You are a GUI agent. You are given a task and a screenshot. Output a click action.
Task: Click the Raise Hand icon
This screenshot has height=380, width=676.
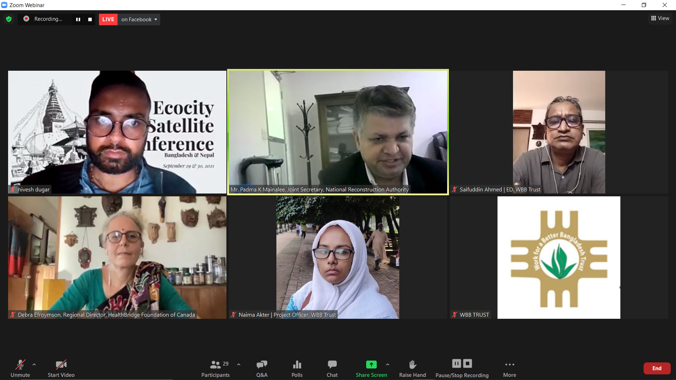coord(412,365)
